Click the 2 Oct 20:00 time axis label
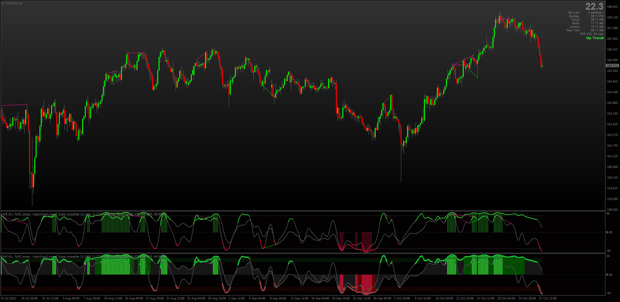The width and height of the screenshot is (620, 302). coord(402,298)
